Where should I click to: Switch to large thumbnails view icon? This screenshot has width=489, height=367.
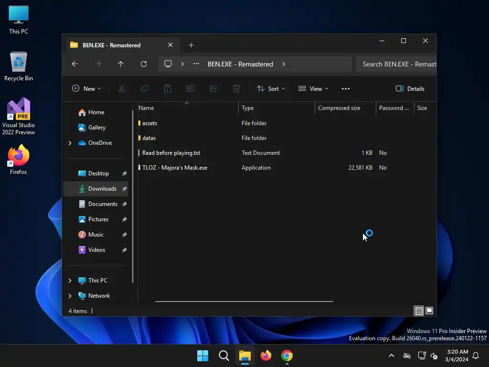[429, 311]
